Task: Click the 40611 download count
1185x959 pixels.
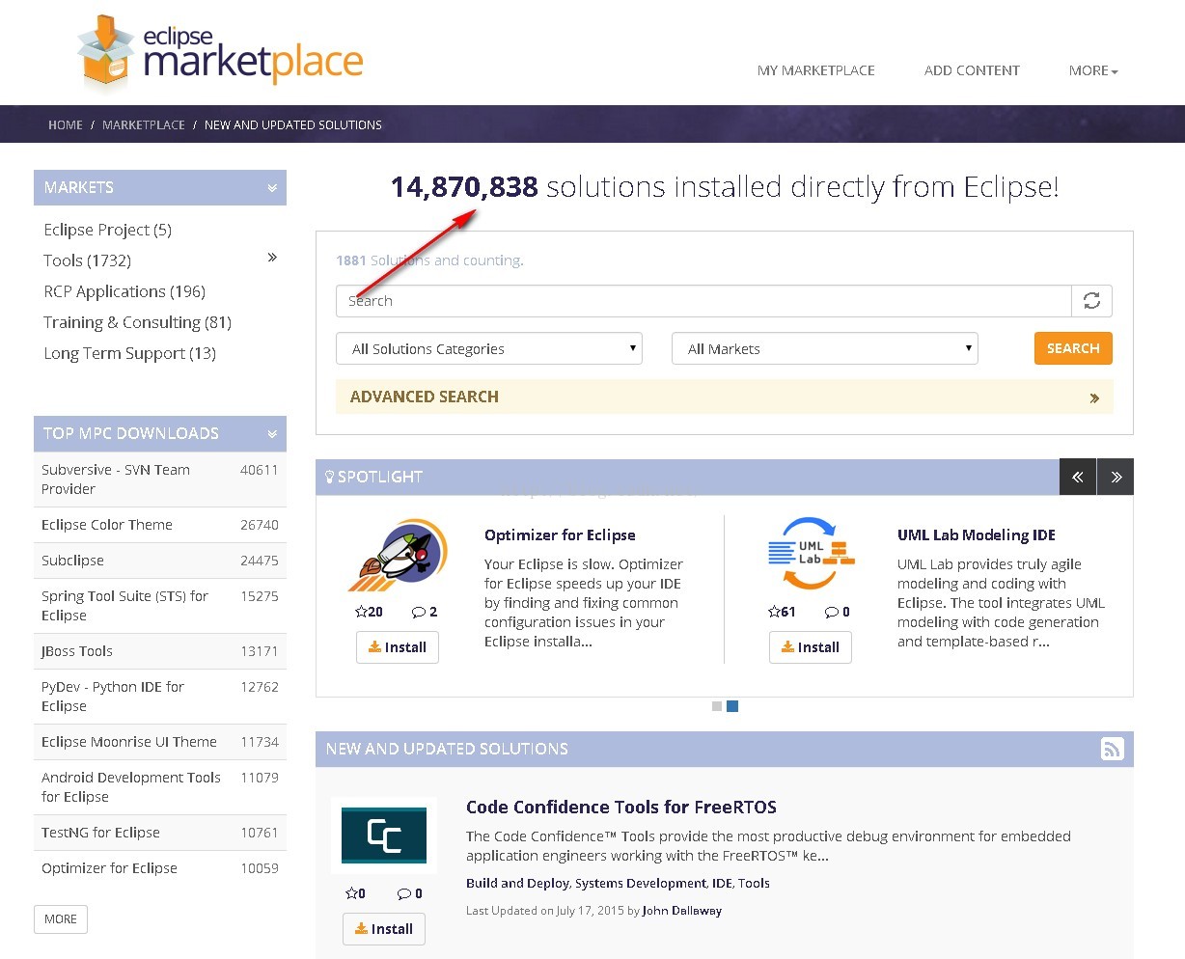Action: tap(260, 470)
